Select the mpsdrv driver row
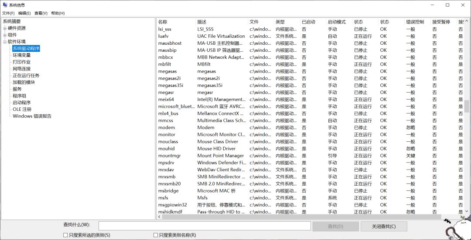Viewport: 471px width, 240px height. [x=311, y=163]
